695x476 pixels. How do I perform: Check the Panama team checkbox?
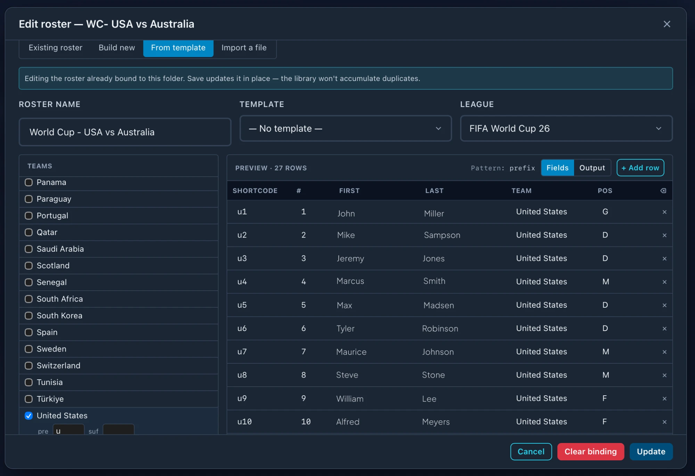click(x=28, y=182)
